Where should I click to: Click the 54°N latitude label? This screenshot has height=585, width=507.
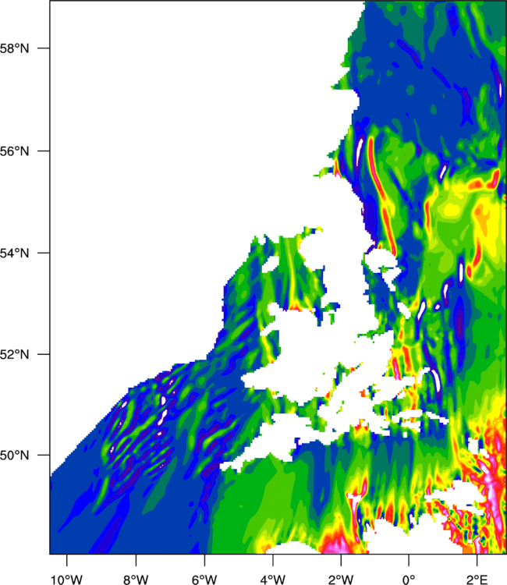14,253
